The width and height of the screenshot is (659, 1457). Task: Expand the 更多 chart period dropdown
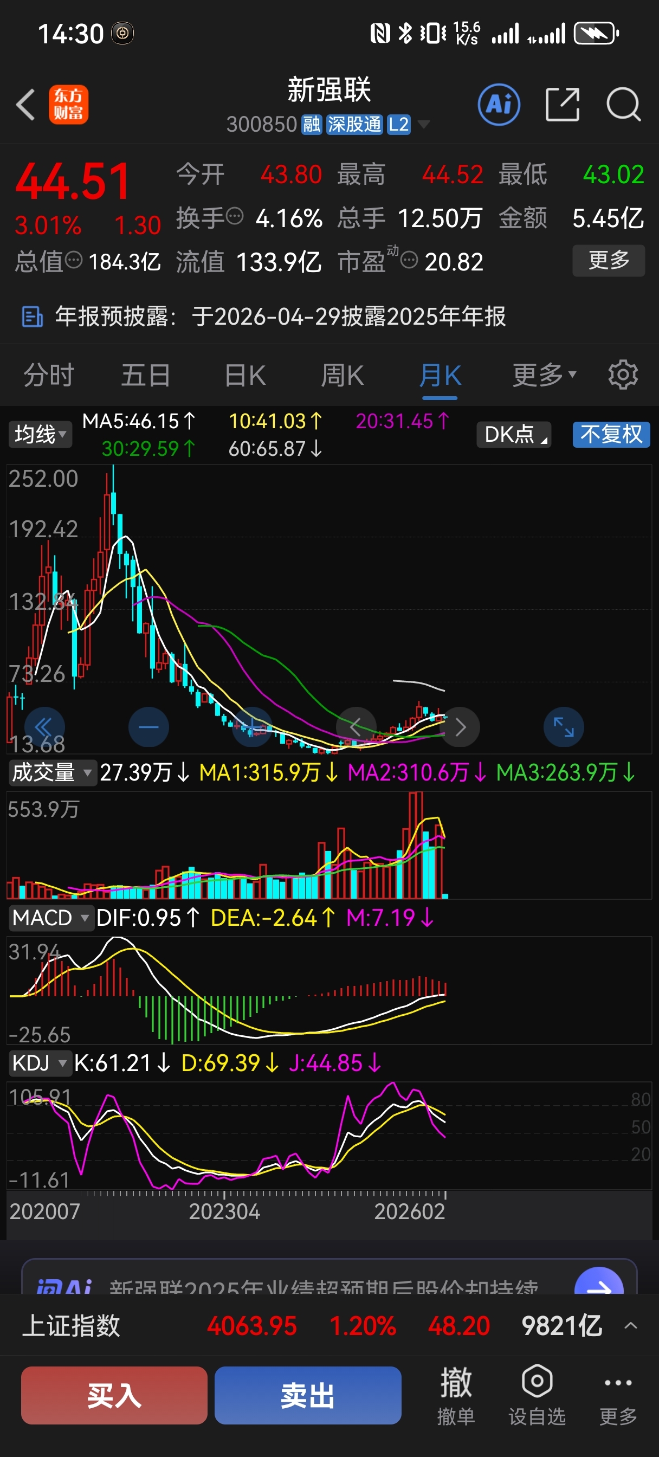pyautogui.click(x=544, y=375)
